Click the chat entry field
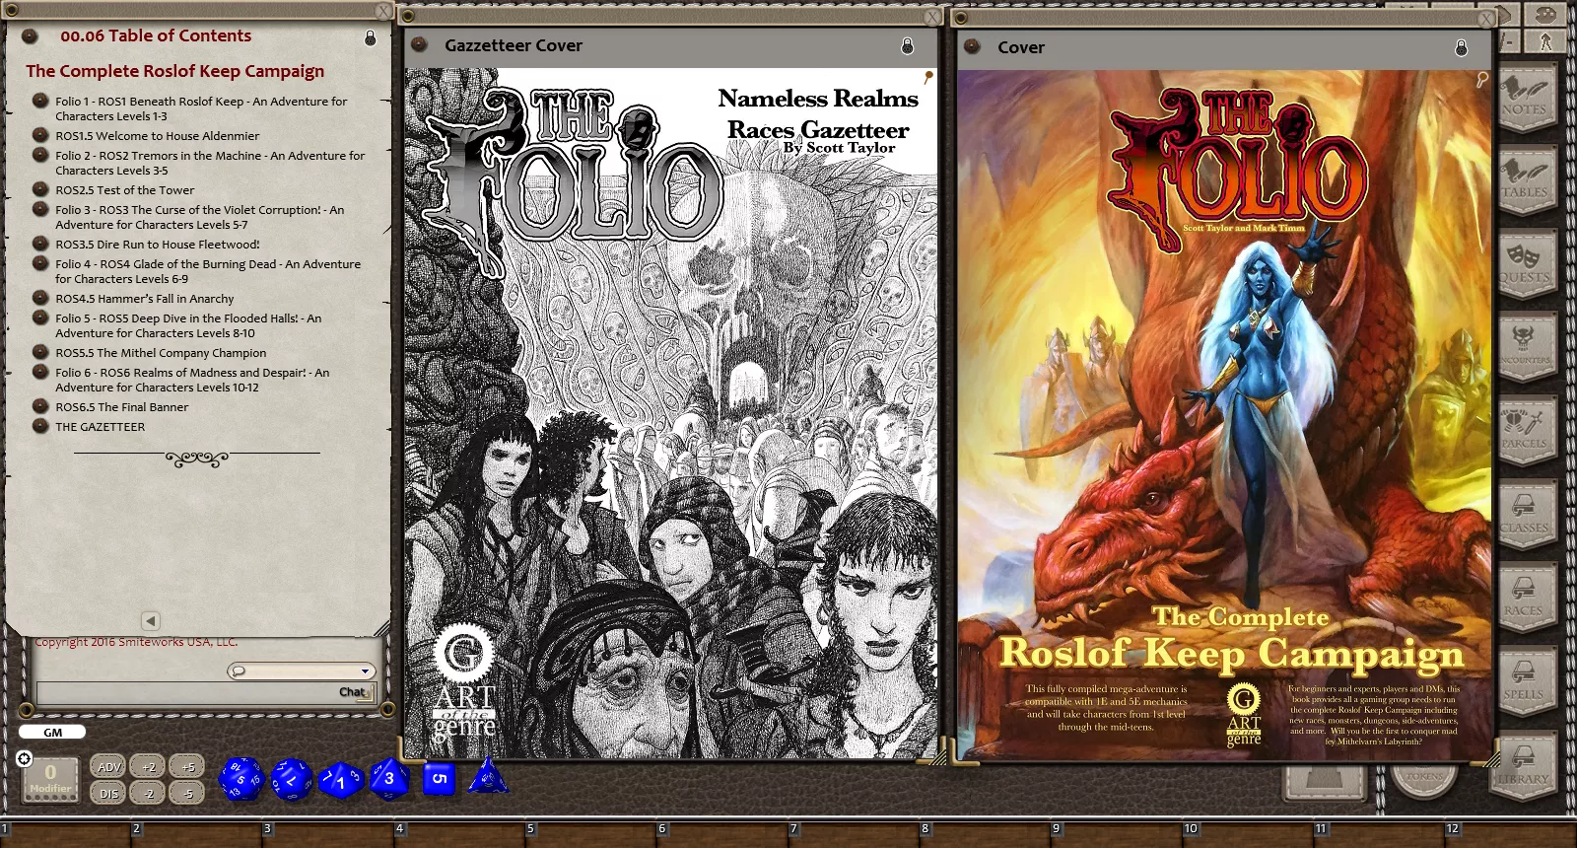This screenshot has height=848, width=1577. tap(205, 692)
